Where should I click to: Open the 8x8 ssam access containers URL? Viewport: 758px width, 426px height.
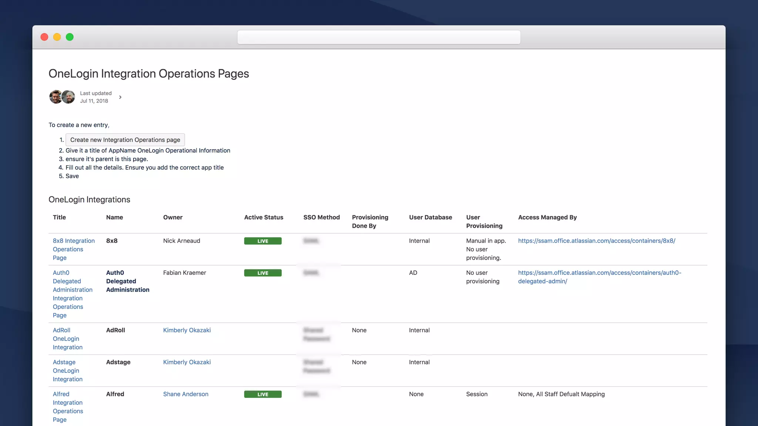597,241
